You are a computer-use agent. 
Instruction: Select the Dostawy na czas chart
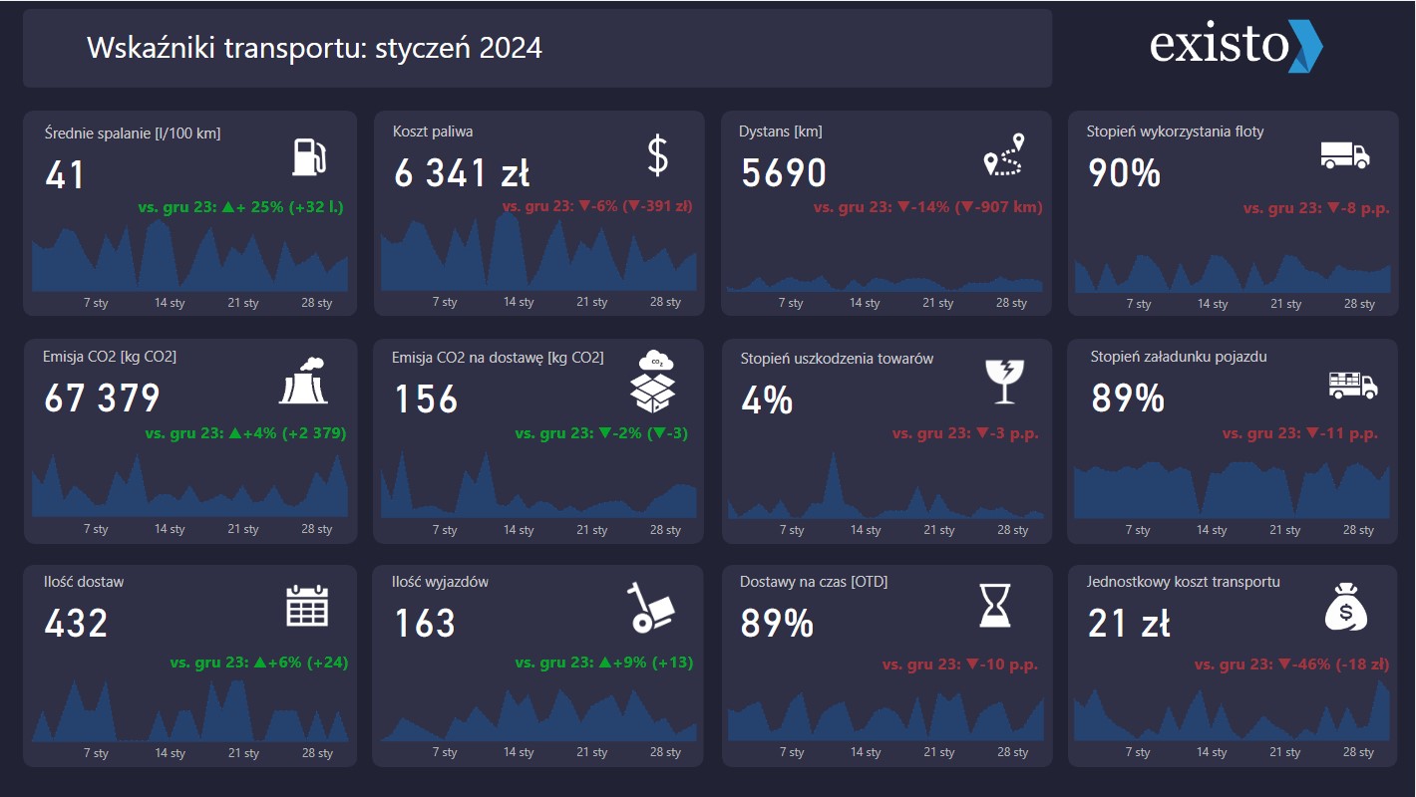[885, 716]
